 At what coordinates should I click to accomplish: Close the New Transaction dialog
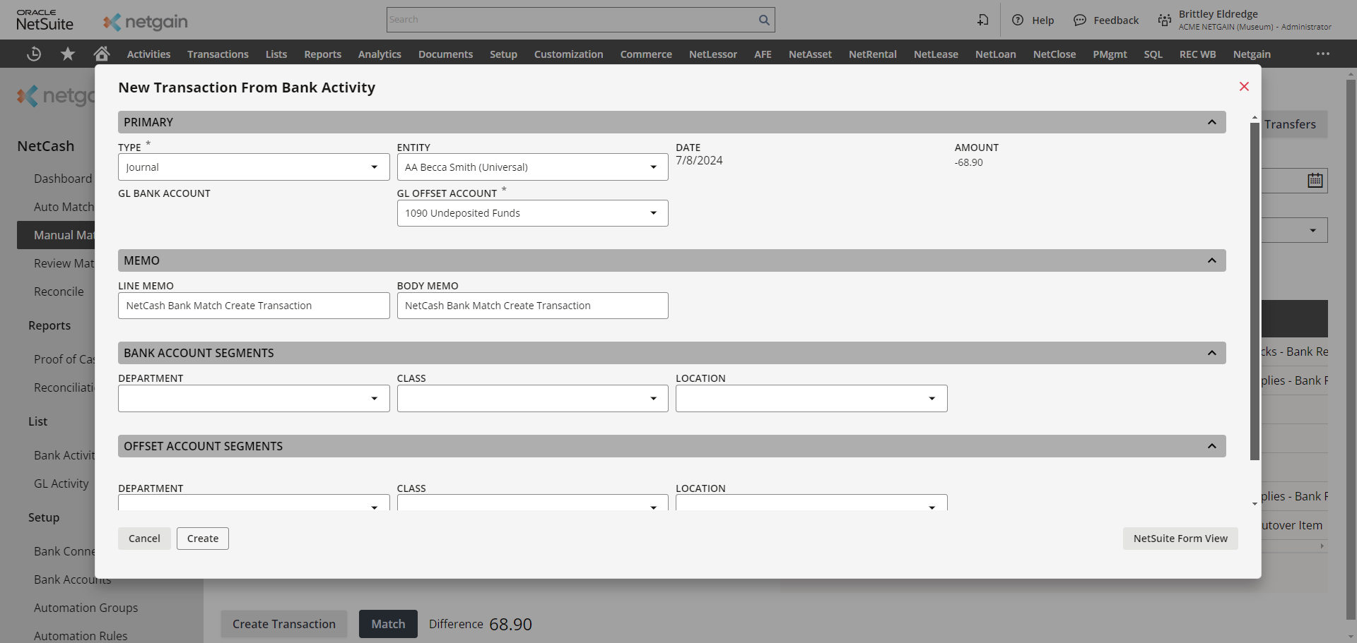[1244, 86]
